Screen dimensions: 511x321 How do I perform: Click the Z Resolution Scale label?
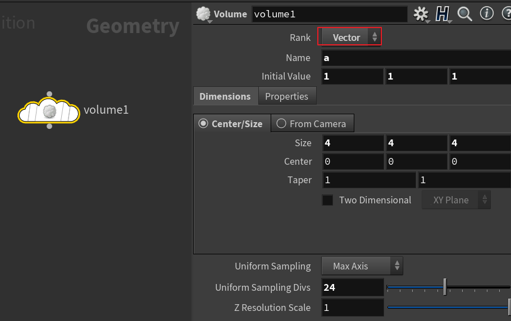(x=272, y=308)
